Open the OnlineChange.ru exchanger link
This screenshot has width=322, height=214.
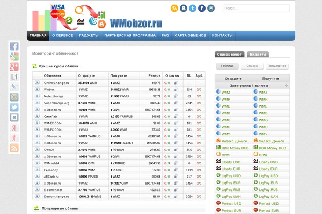click(x=56, y=83)
